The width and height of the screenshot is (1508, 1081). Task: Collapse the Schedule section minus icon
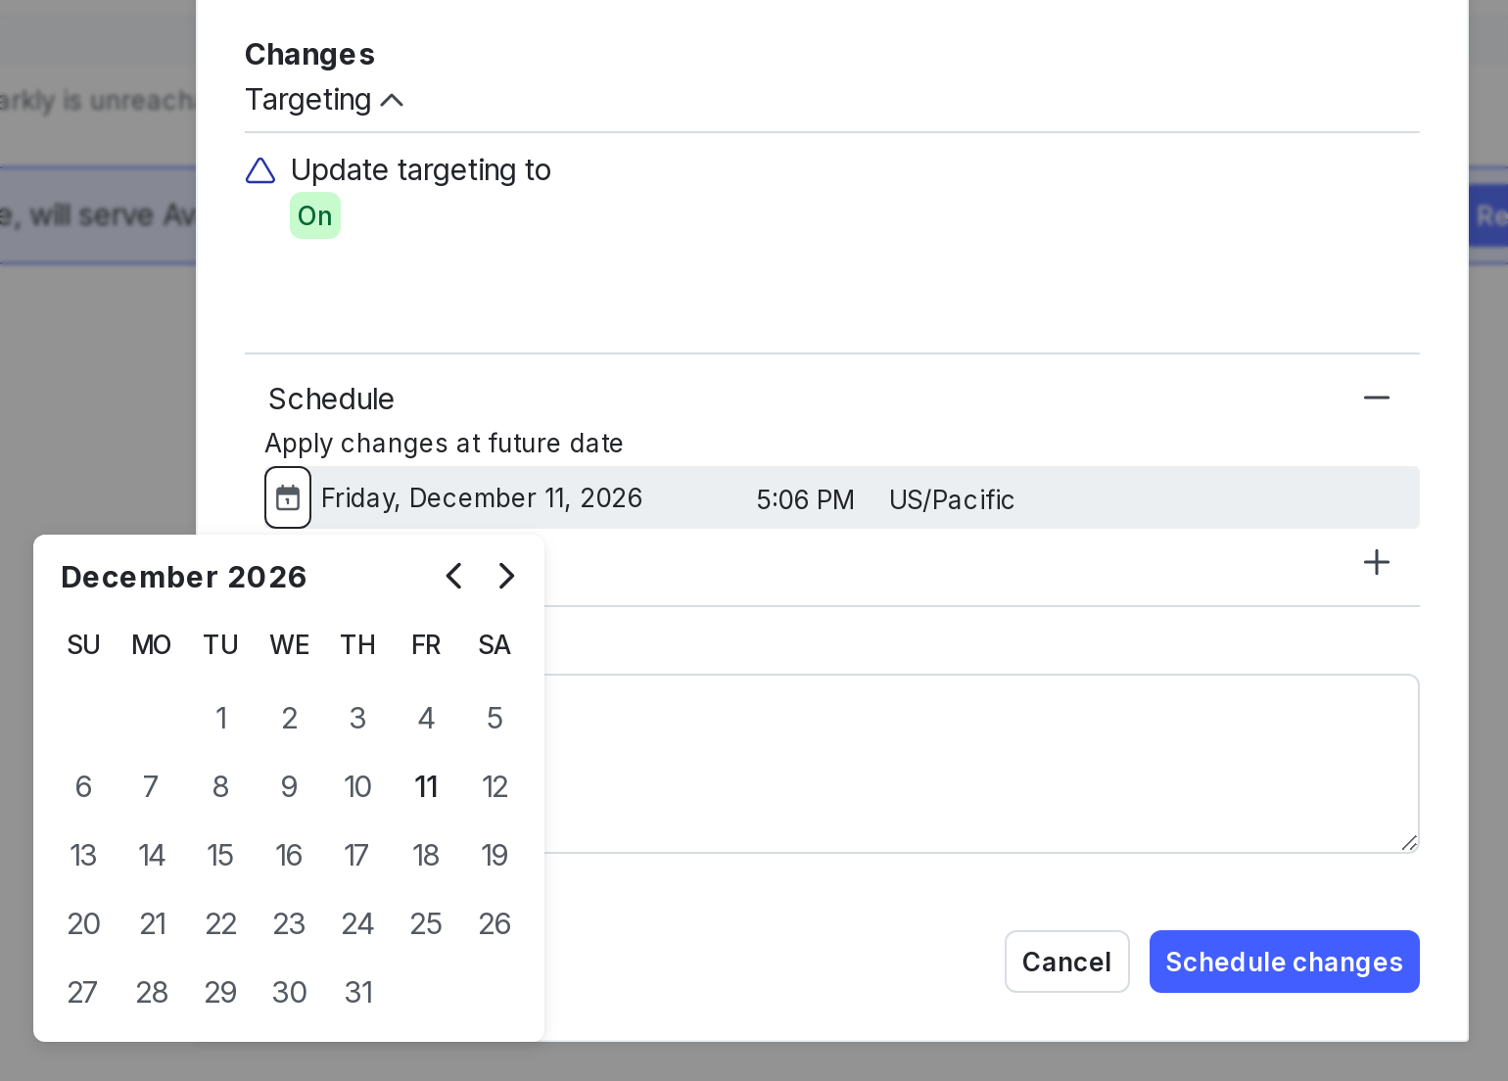[x=1377, y=398]
